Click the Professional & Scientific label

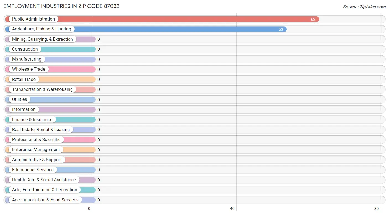coord(36,140)
